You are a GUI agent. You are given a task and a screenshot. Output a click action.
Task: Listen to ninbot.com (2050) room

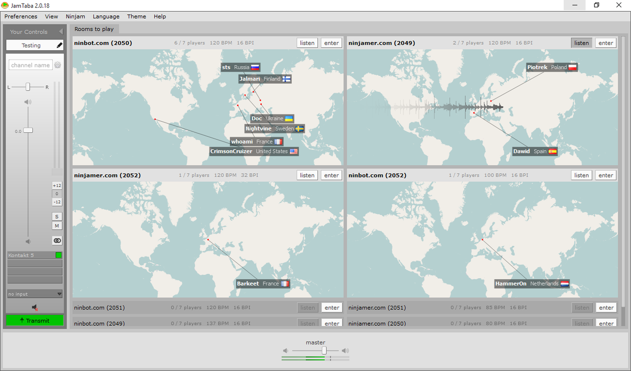[x=307, y=43]
